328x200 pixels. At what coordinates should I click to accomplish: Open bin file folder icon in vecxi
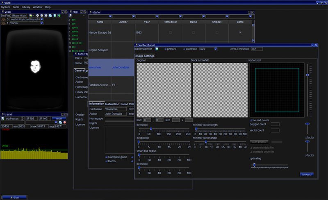pyautogui.click(x=31, y=16)
